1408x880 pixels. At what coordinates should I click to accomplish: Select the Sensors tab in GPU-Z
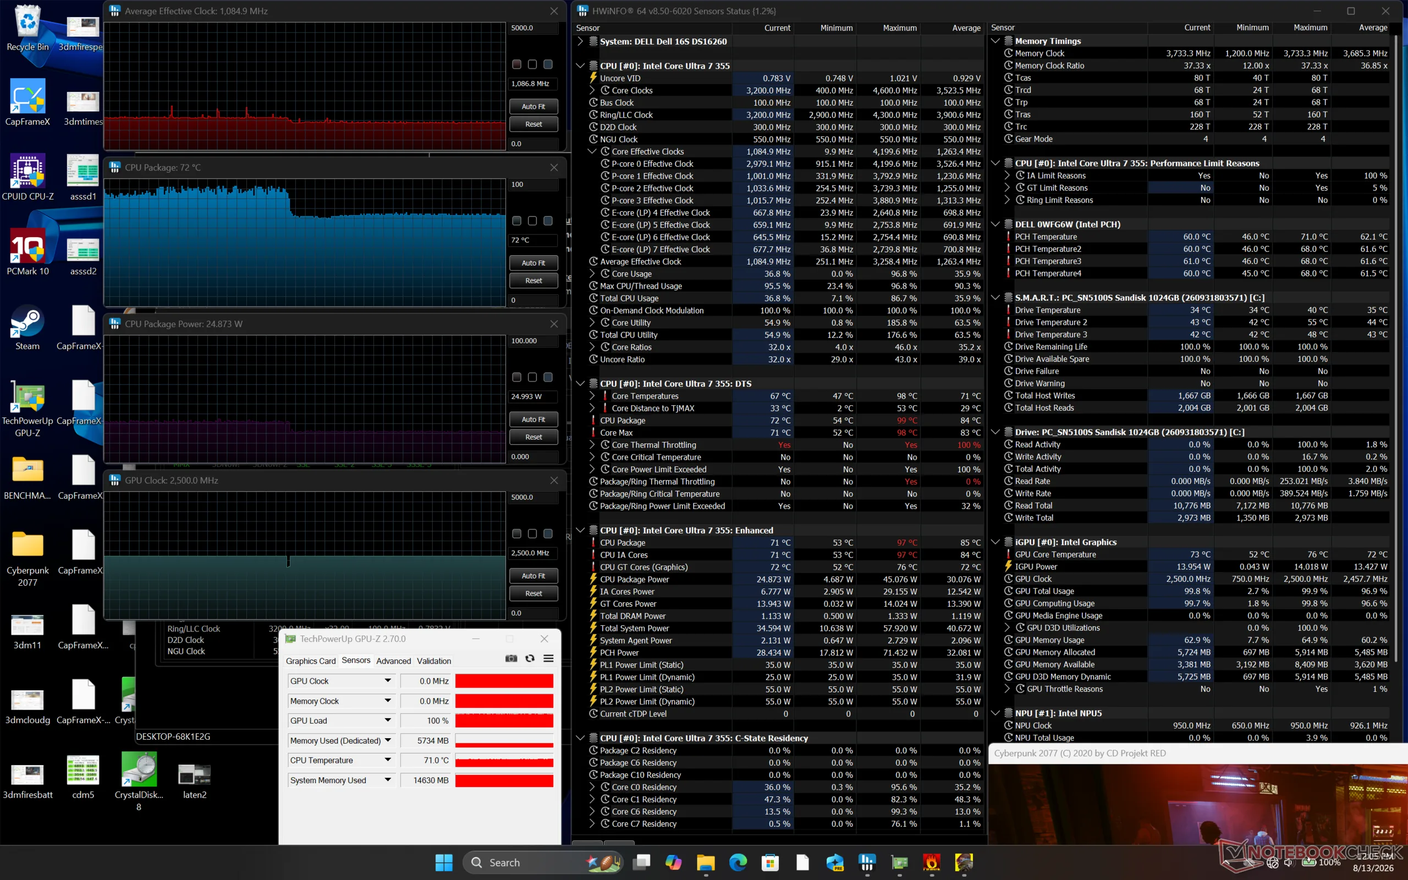[x=356, y=660]
